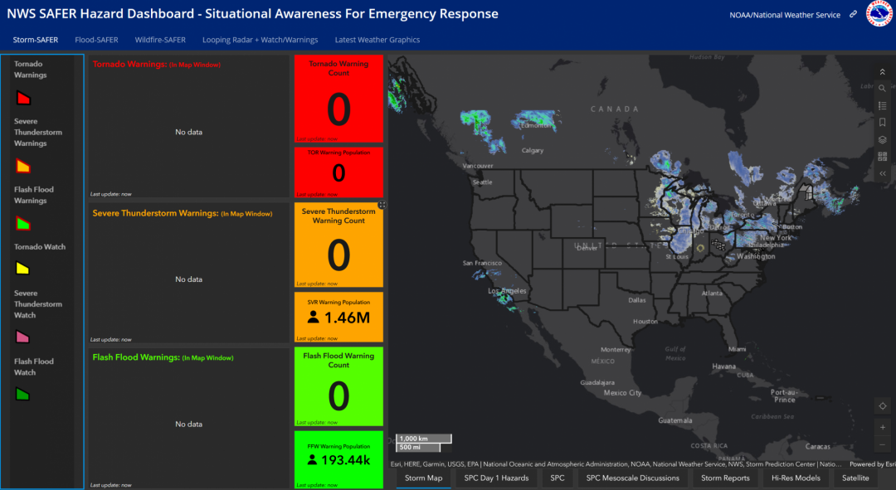Image resolution: width=896 pixels, height=490 pixels.
Task: Collapse map tools with the left double chevron
Action: [882, 173]
